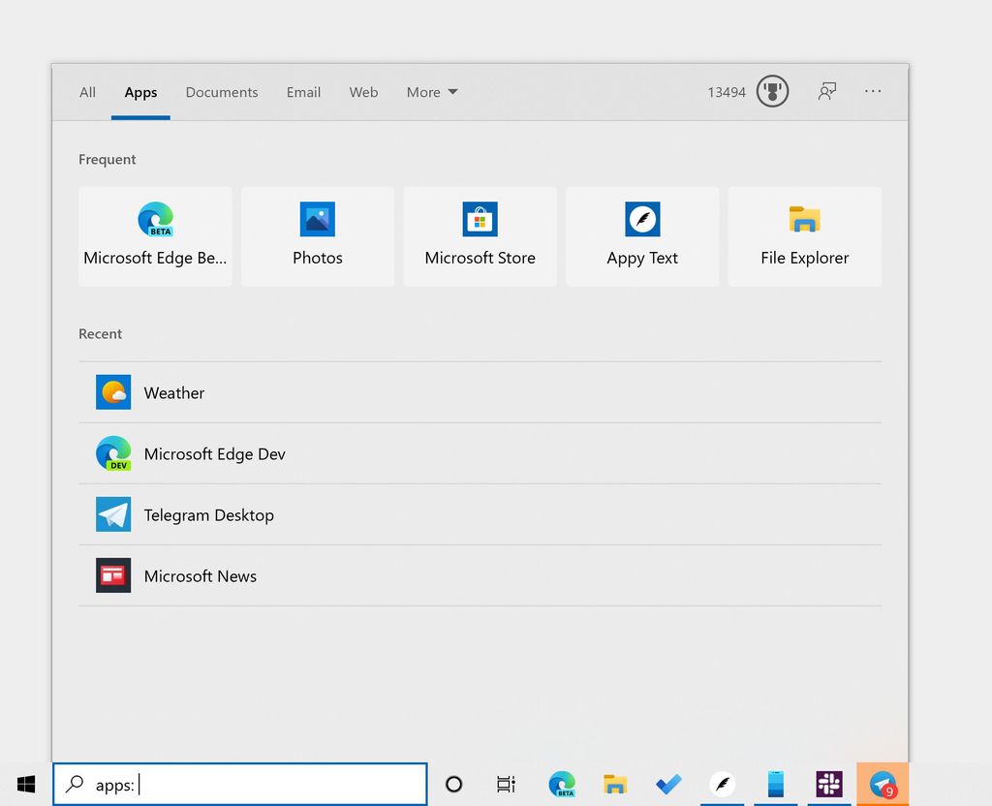This screenshot has height=806, width=992.
Task: Open the Weather app icon
Action: click(113, 392)
